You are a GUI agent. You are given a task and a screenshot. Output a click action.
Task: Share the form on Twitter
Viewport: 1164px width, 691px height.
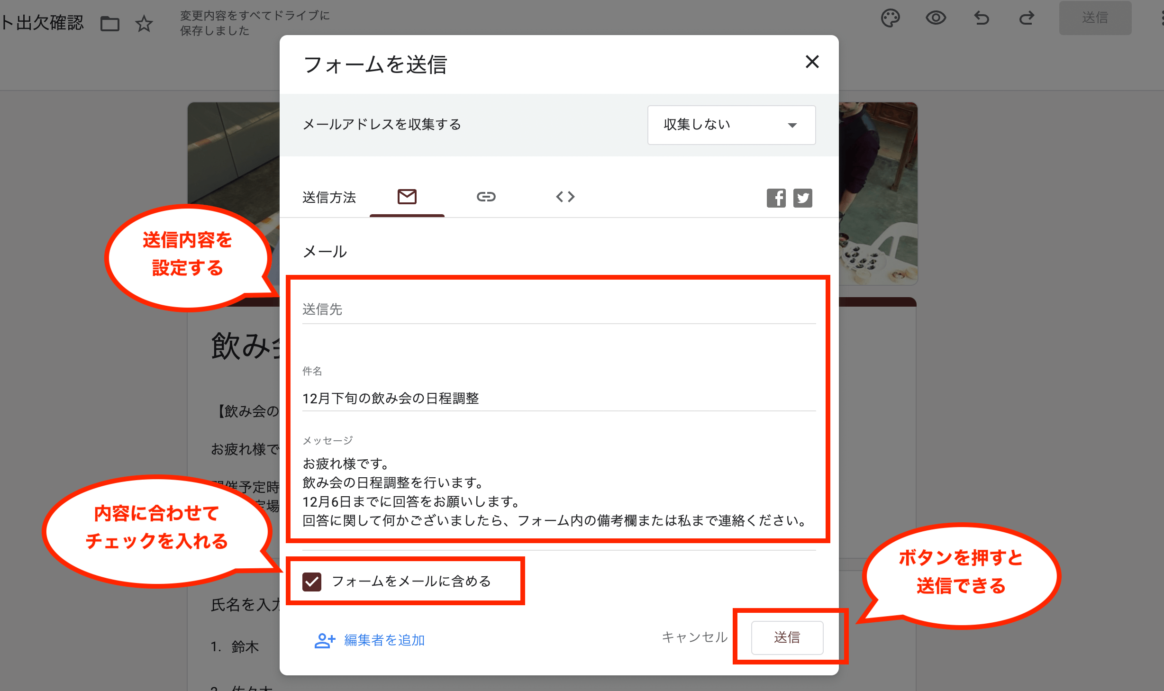point(802,198)
